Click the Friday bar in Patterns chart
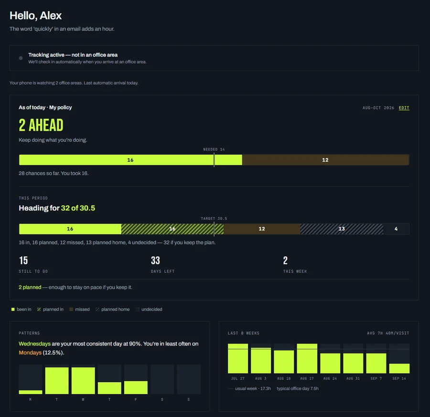430x417 pixels. coord(136,387)
